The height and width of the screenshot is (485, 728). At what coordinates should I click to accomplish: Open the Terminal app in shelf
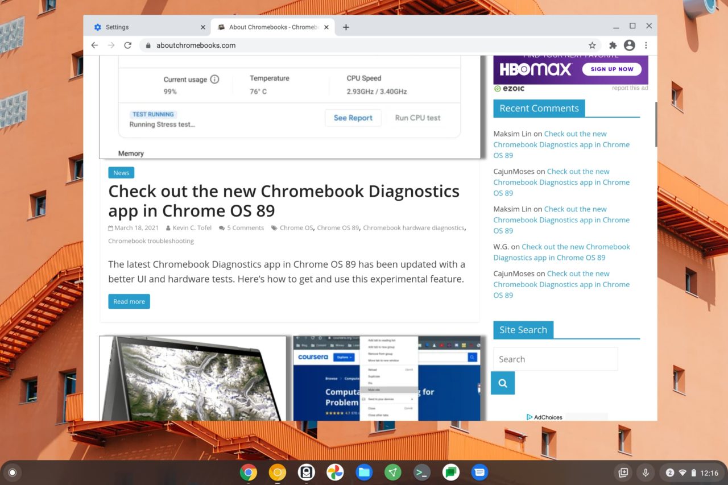click(x=422, y=472)
